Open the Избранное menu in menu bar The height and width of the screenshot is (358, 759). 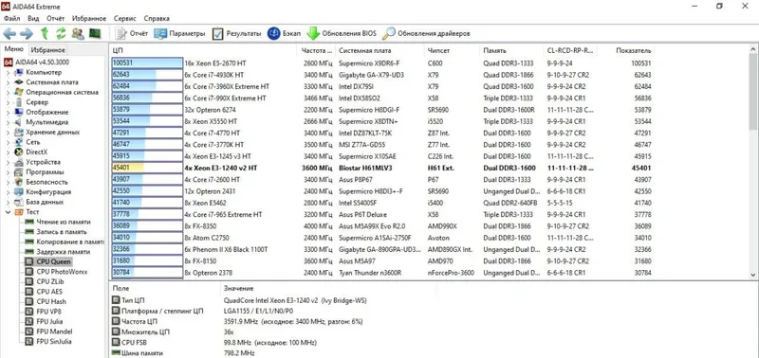tap(89, 18)
